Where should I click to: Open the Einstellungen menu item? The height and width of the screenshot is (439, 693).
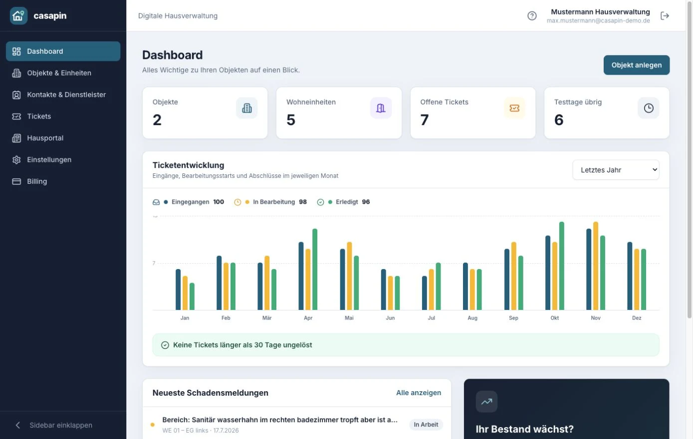click(x=63, y=159)
